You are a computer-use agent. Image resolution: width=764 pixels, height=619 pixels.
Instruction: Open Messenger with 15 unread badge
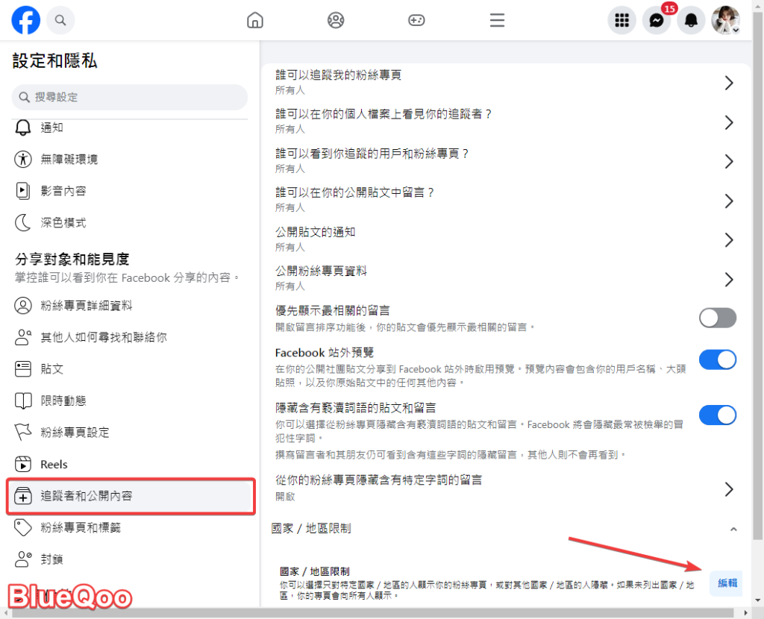click(657, 20)
